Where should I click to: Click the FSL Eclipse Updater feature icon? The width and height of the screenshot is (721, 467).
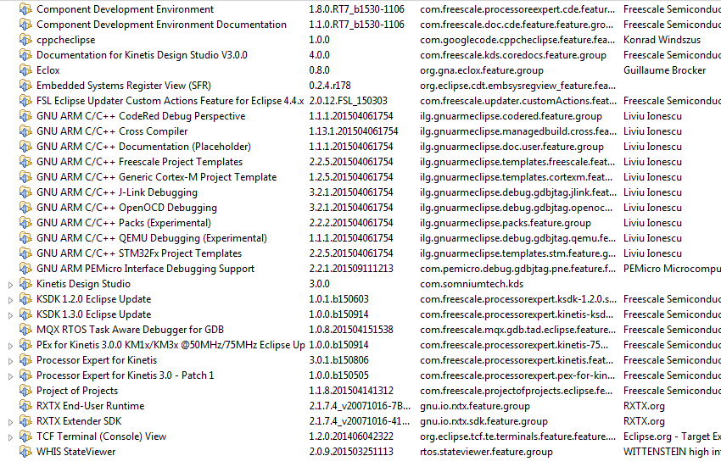click(x=25, y=101)
